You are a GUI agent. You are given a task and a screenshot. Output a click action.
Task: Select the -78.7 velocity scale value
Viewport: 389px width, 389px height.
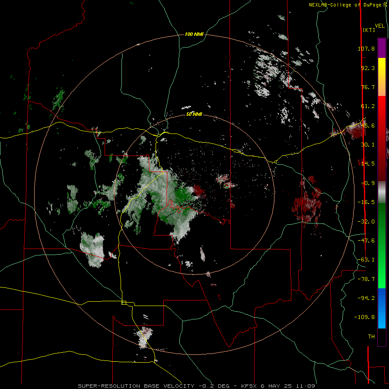coord(366,279)
